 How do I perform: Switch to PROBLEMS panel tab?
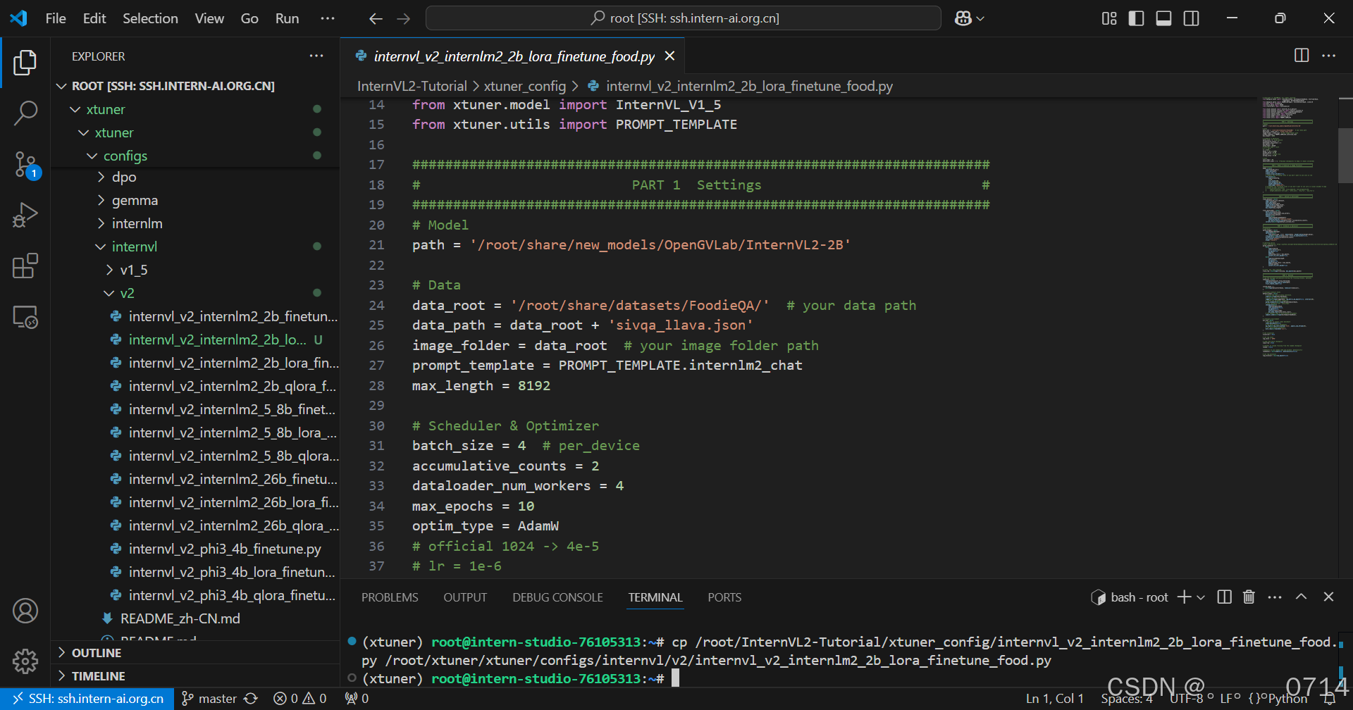tap(390, 597)
